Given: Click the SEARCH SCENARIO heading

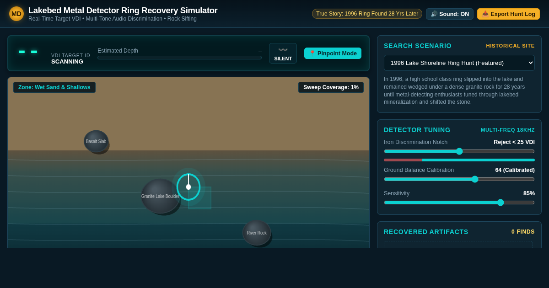Looking at the screenshot, I should (x=418, y=46).
